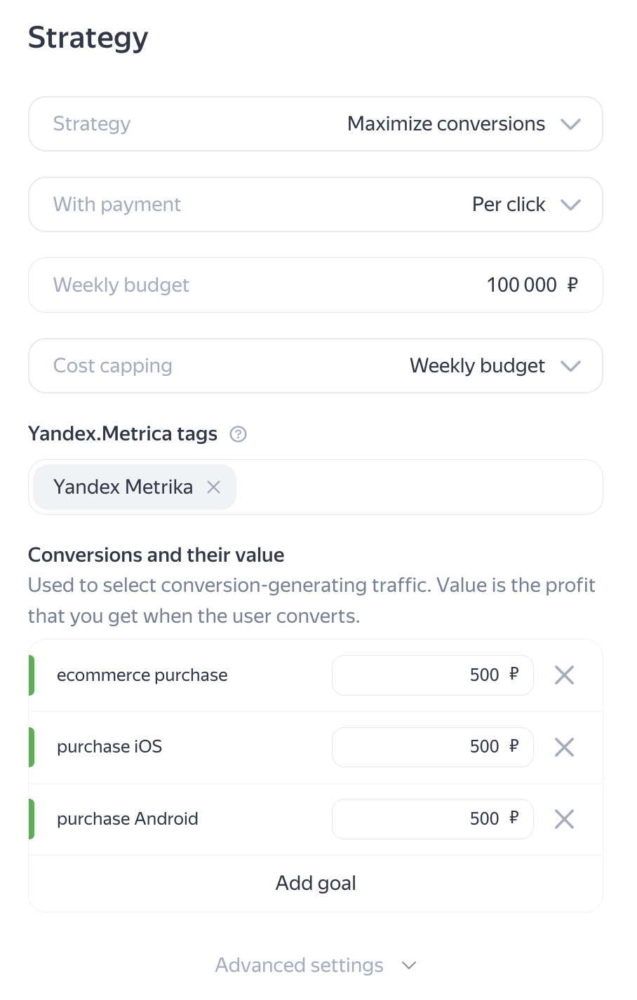The height and width of the screenshot is (1000, 637).
Task: Click the purchase iOS goal name
Action: point(109,747)
